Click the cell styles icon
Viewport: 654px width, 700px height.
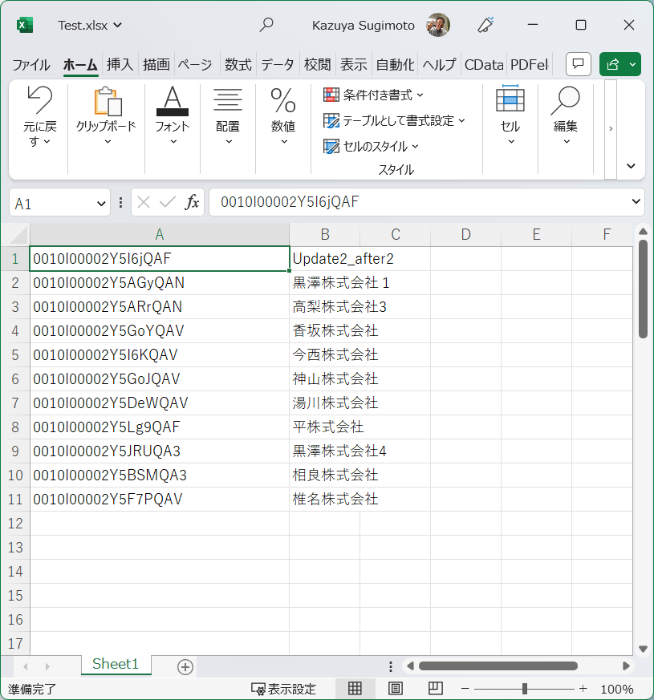tap(331, 147)
